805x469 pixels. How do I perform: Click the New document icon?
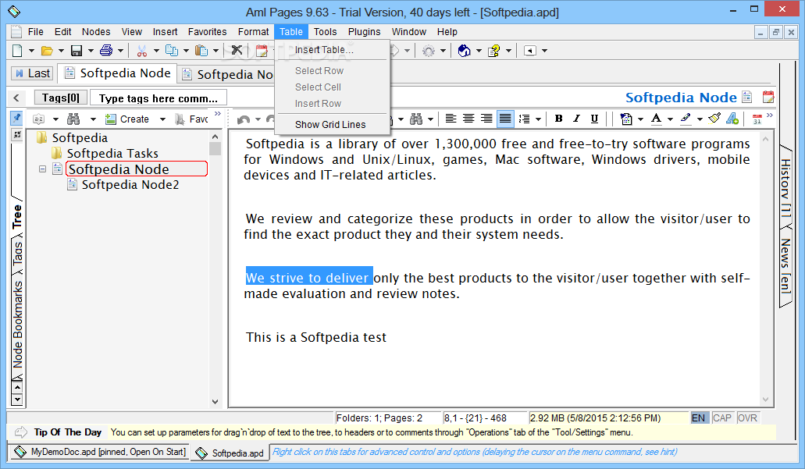[x=17, y=50]
